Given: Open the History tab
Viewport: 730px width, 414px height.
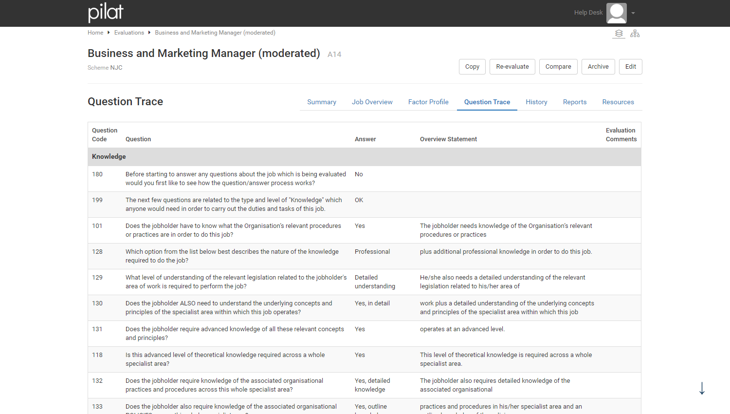Looking at the screenshot, I should click(x=536, y=102).
